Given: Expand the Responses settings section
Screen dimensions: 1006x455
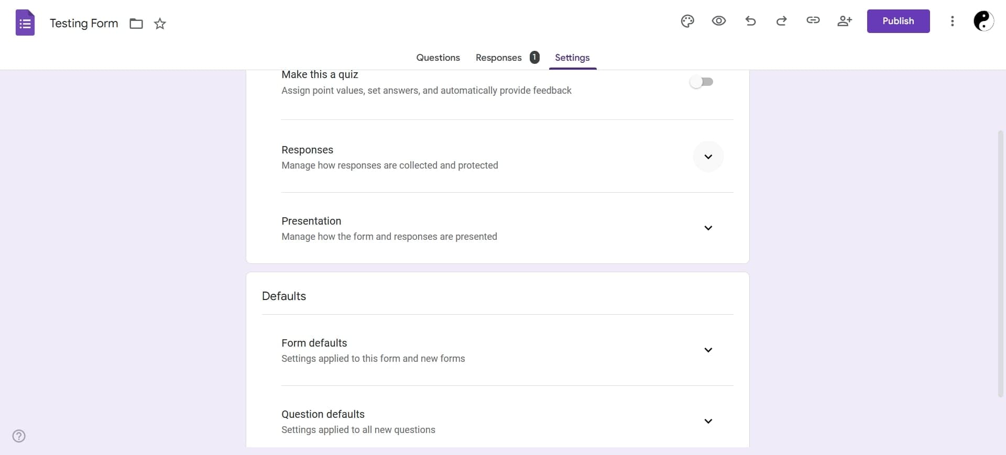Looking at the screenshot, I should (x=708, y=157).
